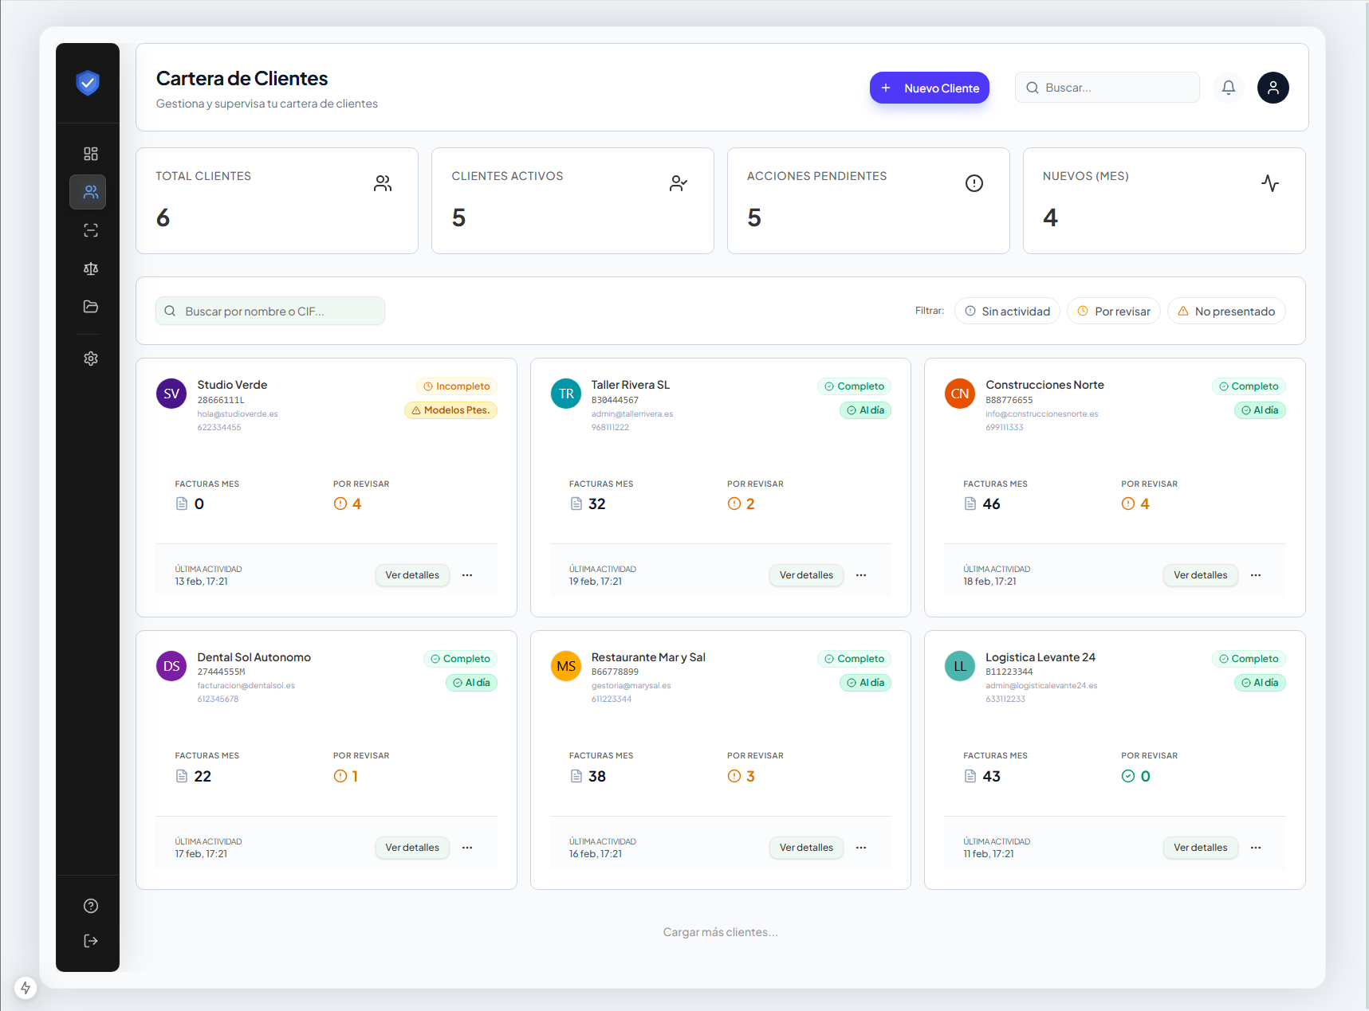Viewport: 1369px width, 1011px height.
Task: Open the balance scales icon in sidebar
Action: [x=91, y=268]
